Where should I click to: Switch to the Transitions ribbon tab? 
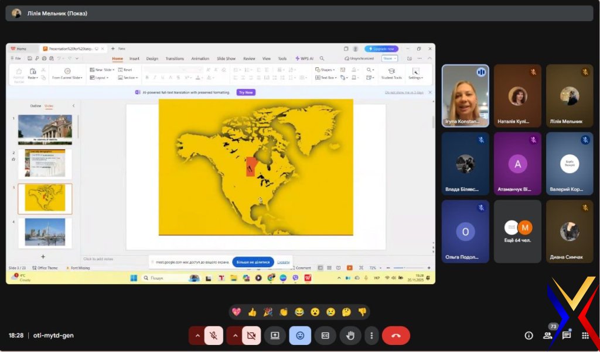coord(175,58)
